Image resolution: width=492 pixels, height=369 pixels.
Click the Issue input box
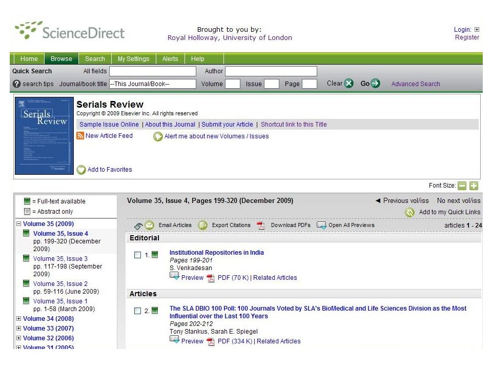pyautogui.click(x=272, y=84)
